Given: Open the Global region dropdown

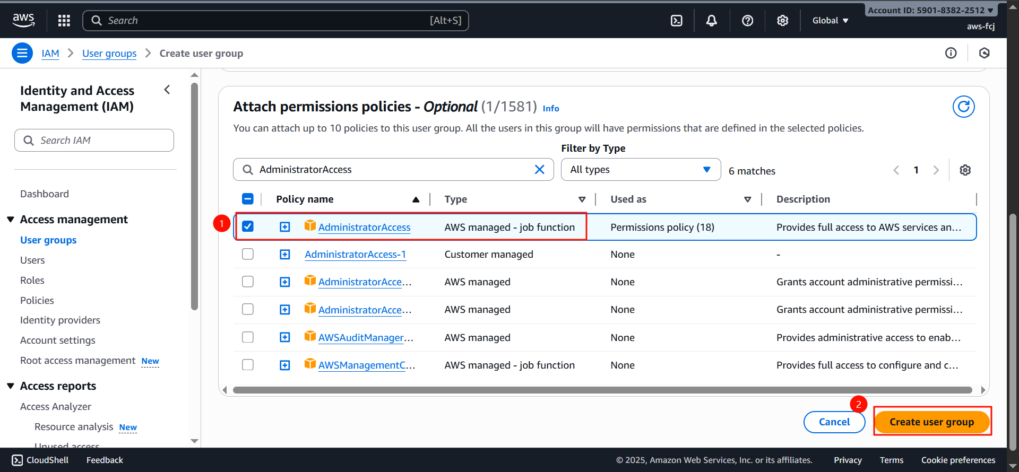Looking at the screenshot, I should [x=830, y=21].
